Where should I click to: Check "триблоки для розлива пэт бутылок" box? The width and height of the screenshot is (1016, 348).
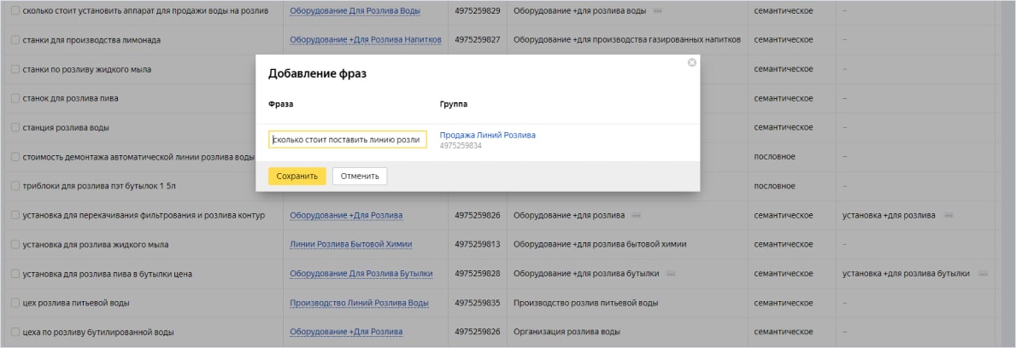[15, 186]
